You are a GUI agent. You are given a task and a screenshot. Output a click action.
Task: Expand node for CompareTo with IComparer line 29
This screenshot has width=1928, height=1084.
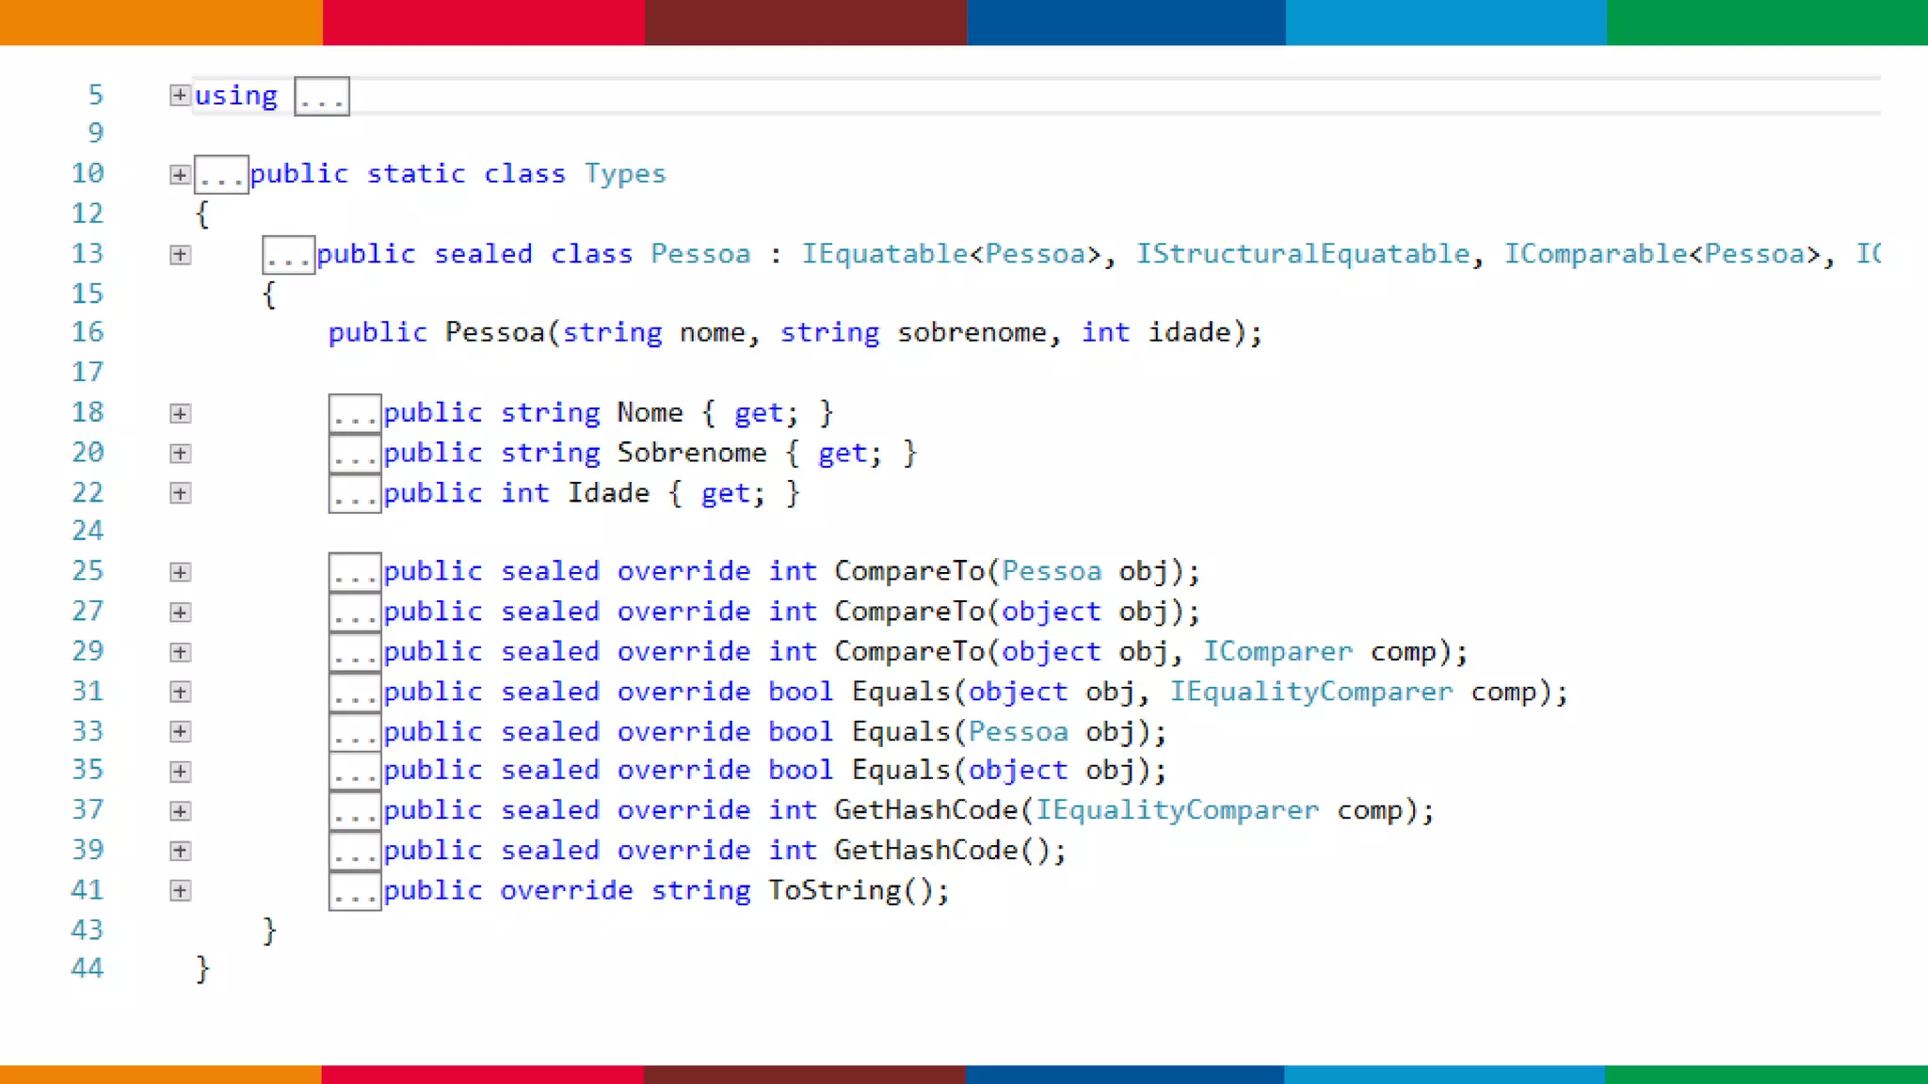tap(180, 652)
